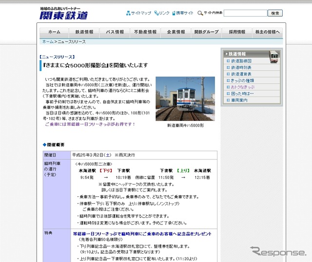Select the 不動産情報 navigation tab
Screen dimensions: 312x262
pyautogui.click(x=145, y=32)
